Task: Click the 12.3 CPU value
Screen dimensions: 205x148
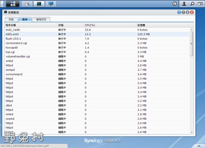Action: tap(88, 34)
